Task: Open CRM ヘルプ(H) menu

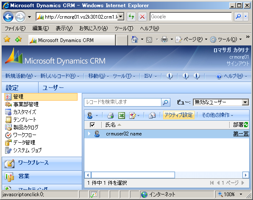Action: [231, 76]
